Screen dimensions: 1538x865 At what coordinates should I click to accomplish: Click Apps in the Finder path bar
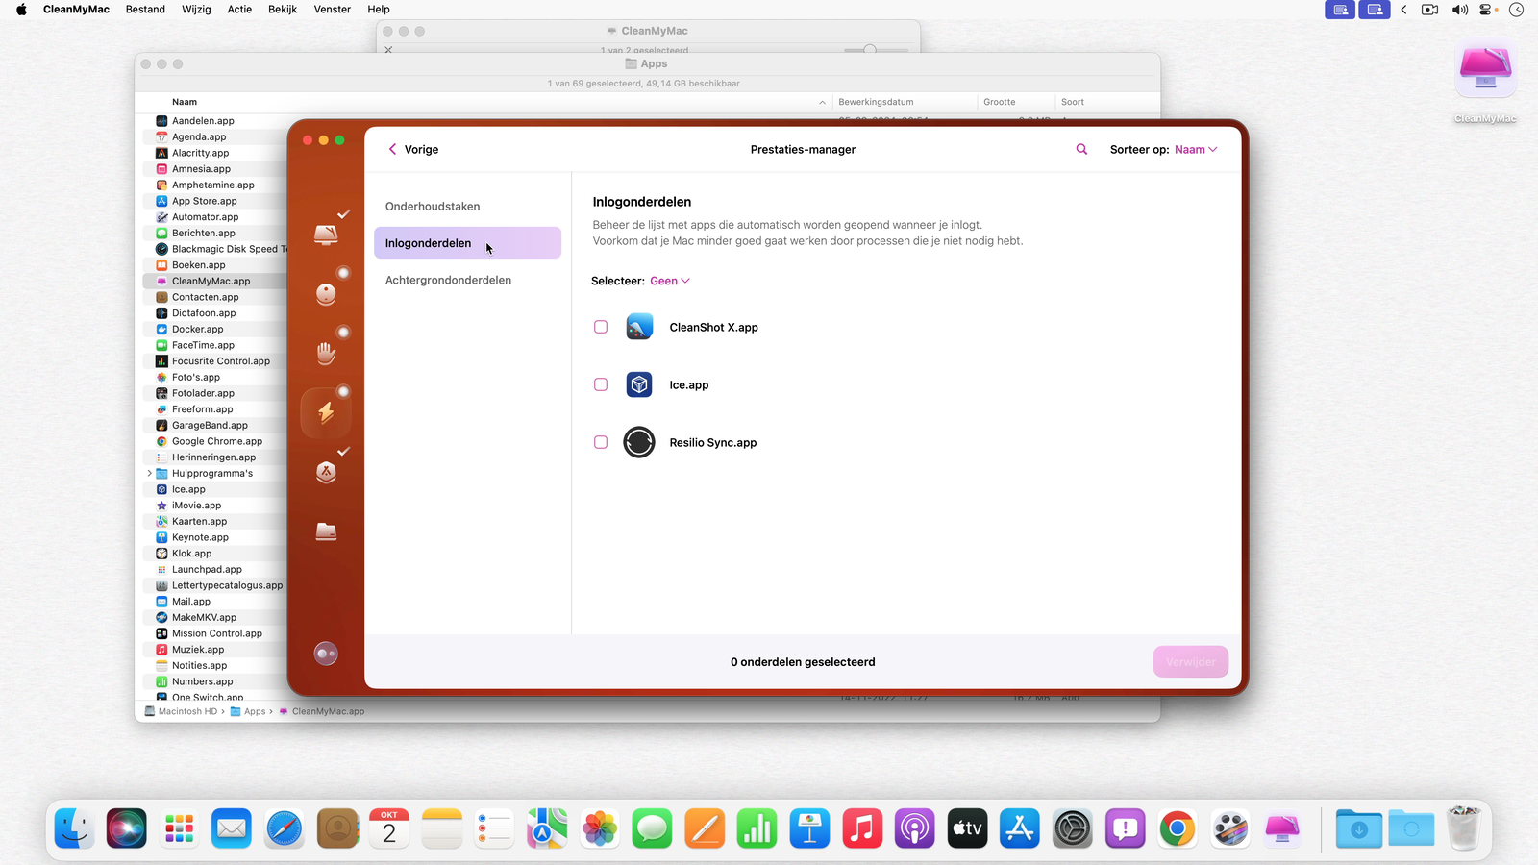click(248, 712)
